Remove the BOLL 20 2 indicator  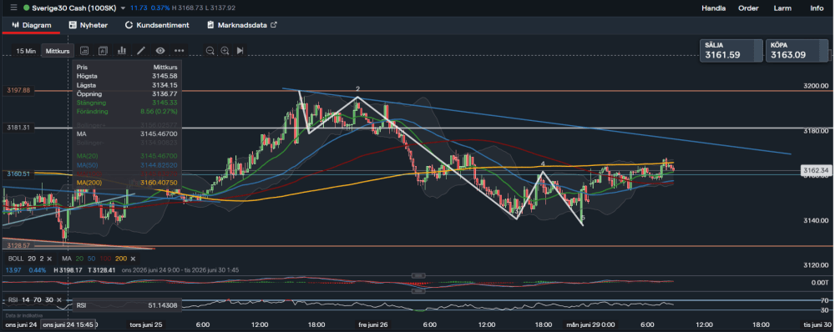pyautogui.click(x=49, y=259)
